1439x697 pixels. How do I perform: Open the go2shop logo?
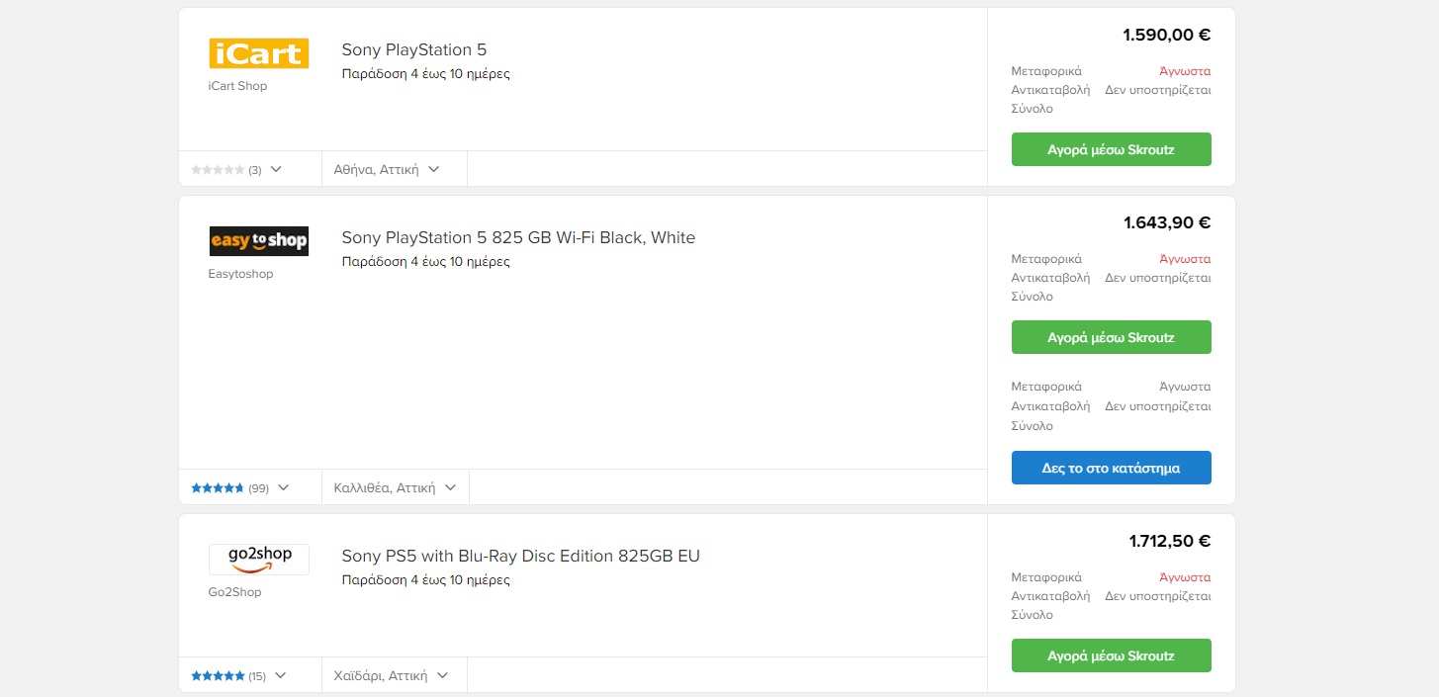(x=258, y=560)
